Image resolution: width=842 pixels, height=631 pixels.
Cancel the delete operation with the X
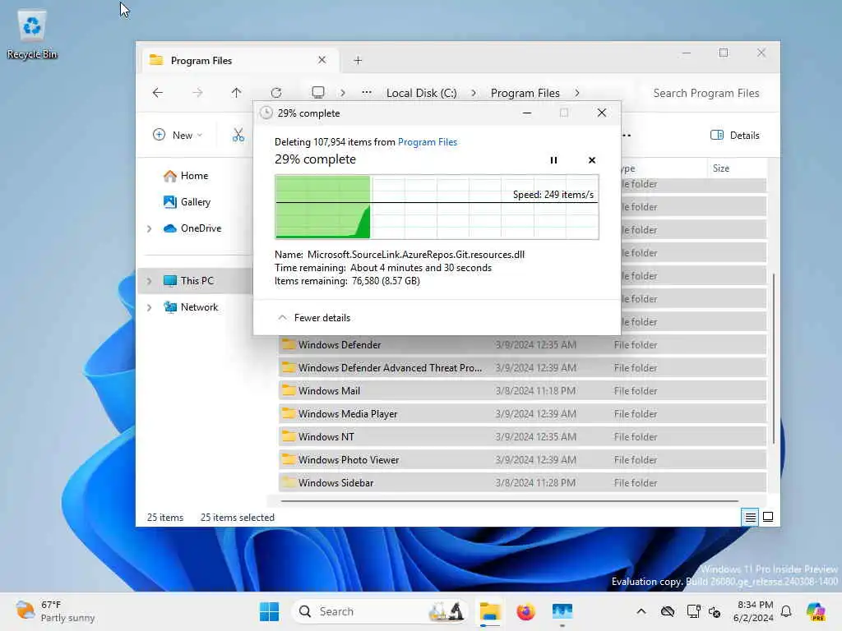point(592,160)
